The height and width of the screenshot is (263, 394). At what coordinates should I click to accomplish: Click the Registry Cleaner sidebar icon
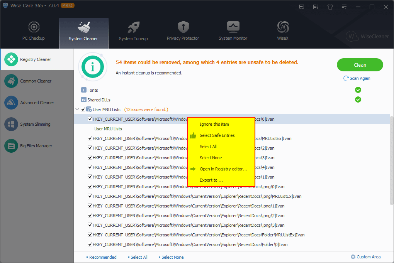point(11,59)
